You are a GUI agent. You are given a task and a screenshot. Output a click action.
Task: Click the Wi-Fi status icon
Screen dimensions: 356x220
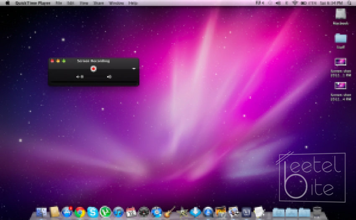click(x=295, y=3)
